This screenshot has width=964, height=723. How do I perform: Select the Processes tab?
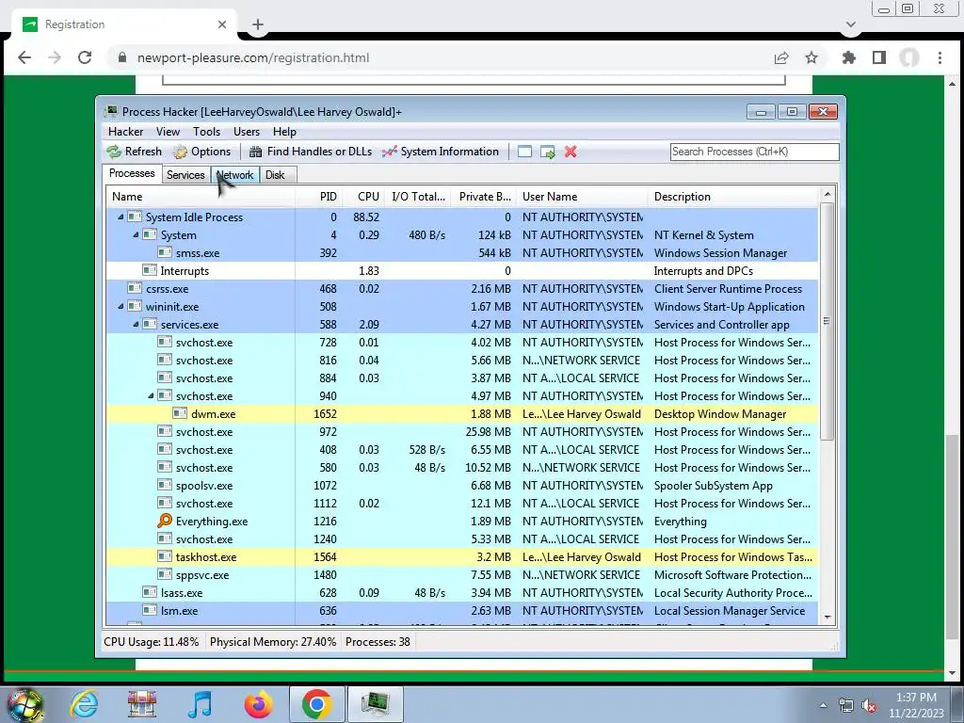[132, 173]
